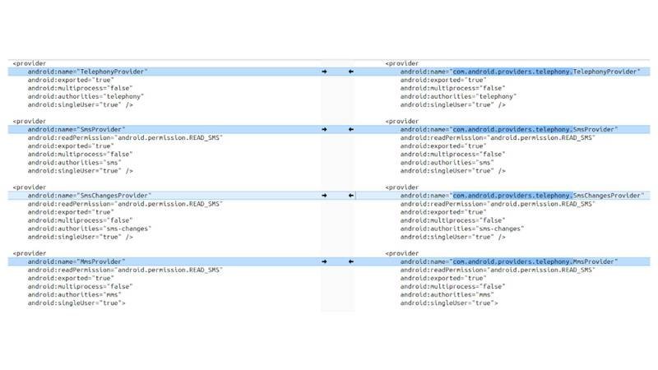
Task: Select left pane line android:name="MmsProvider"
Action: tap(76, 261)
